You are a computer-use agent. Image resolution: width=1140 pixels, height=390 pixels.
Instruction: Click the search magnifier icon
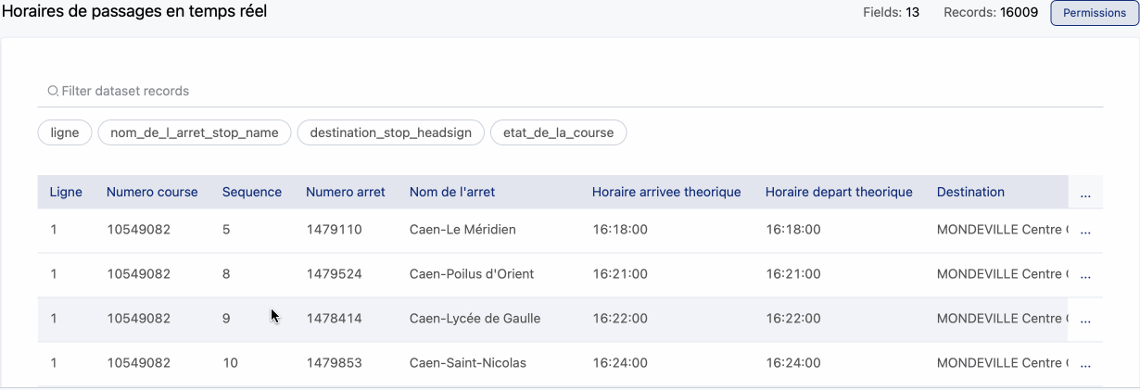coord(53,92)
